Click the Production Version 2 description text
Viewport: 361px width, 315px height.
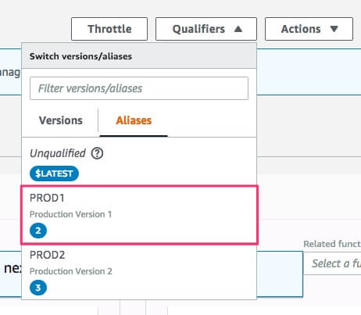pos(71,271)
